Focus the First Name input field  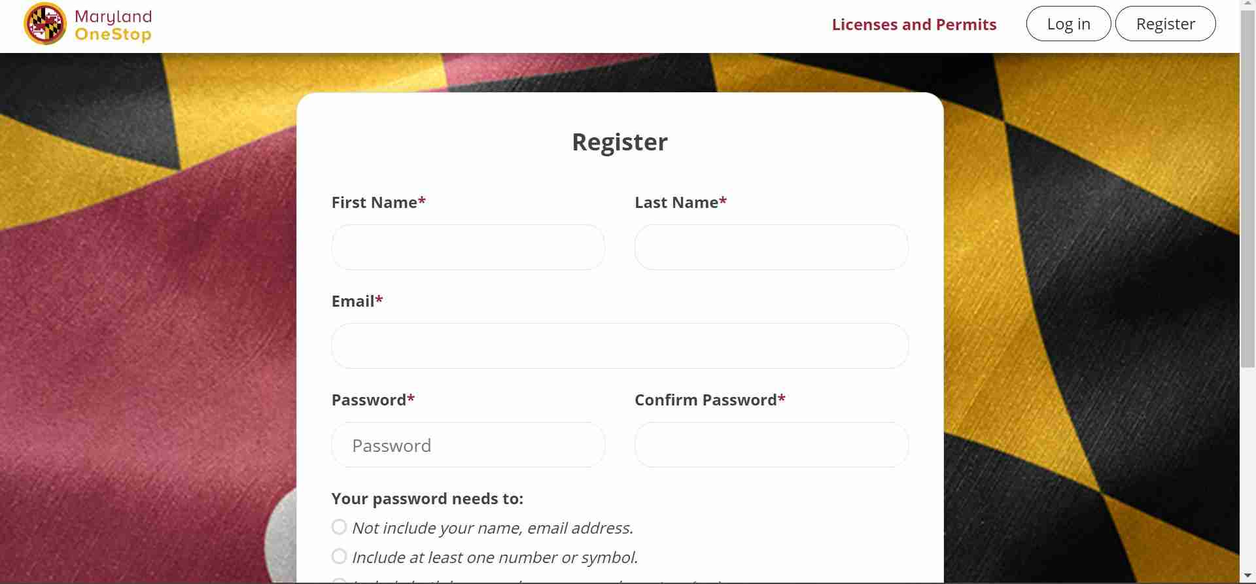click(x=468, y=247)
